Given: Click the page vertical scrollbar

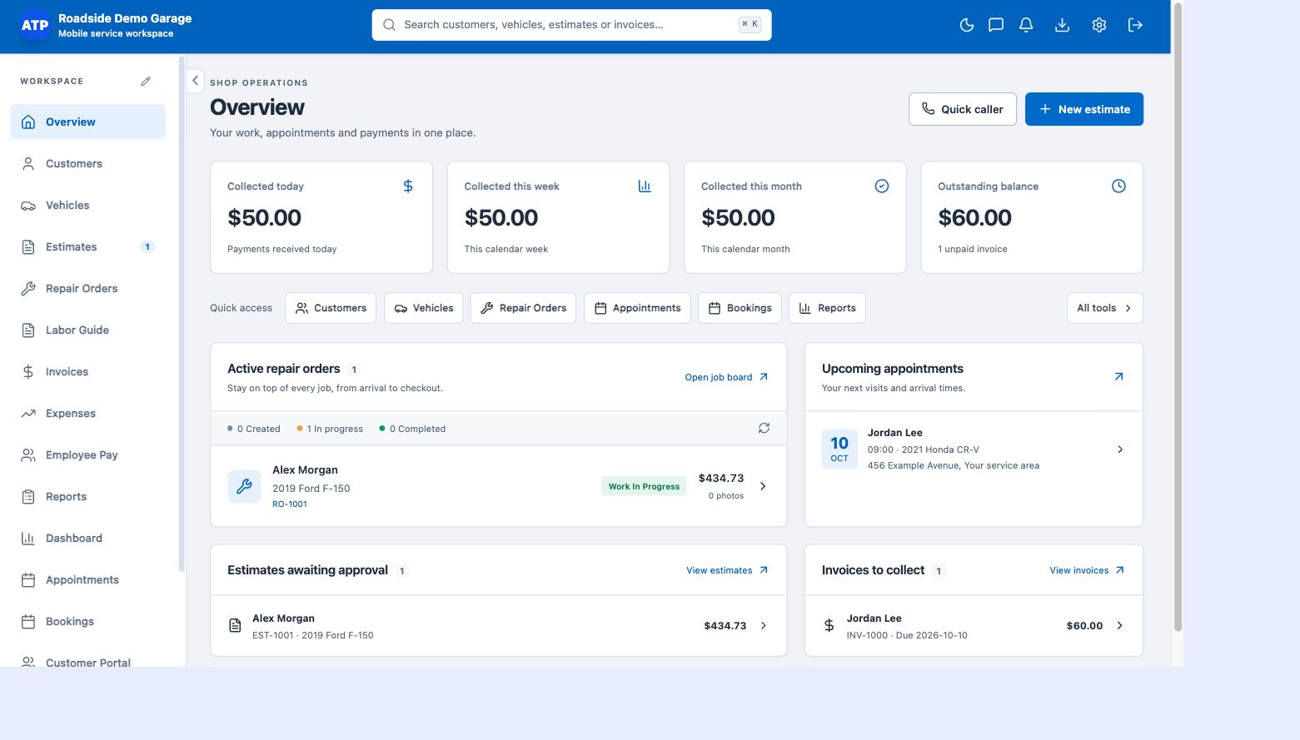Looking at the screenshot, I should tap(1178, 316).
